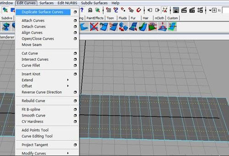Select Add Points Tool
The image size is (229, 156).
pos(35,130)
